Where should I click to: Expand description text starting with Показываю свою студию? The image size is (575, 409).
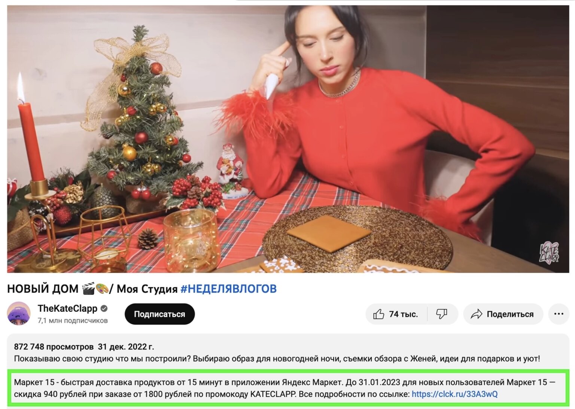point(277,358)
